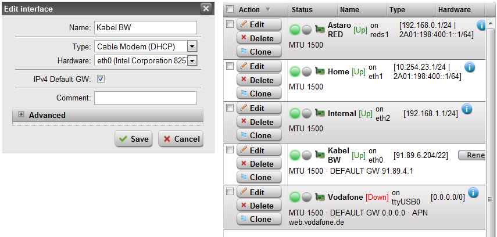Delete the Vodafone interface
The image size is (497, 237).
(259, 206)
